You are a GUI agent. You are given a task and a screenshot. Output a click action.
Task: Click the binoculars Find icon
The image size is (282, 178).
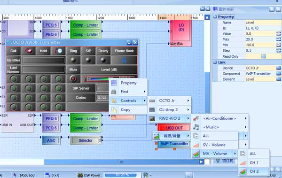point(114,92)
